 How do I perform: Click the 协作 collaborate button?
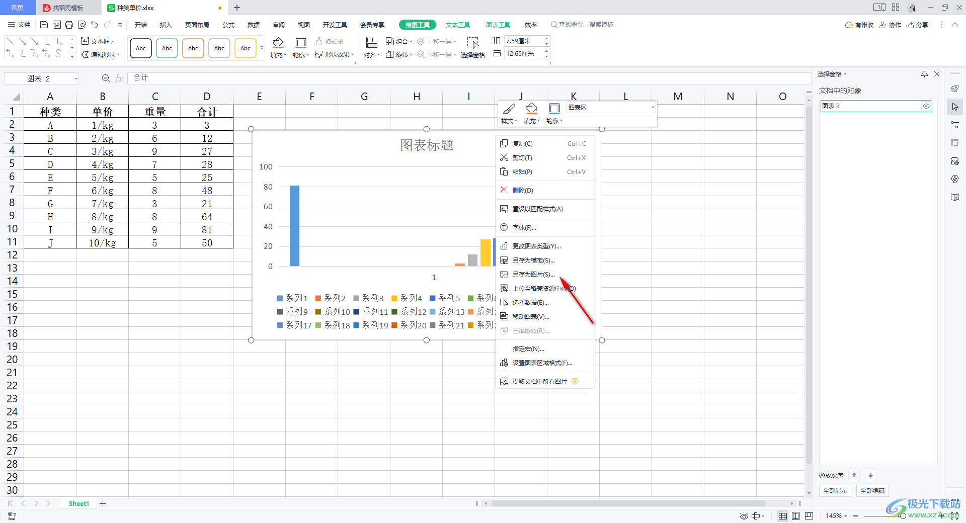891,25
